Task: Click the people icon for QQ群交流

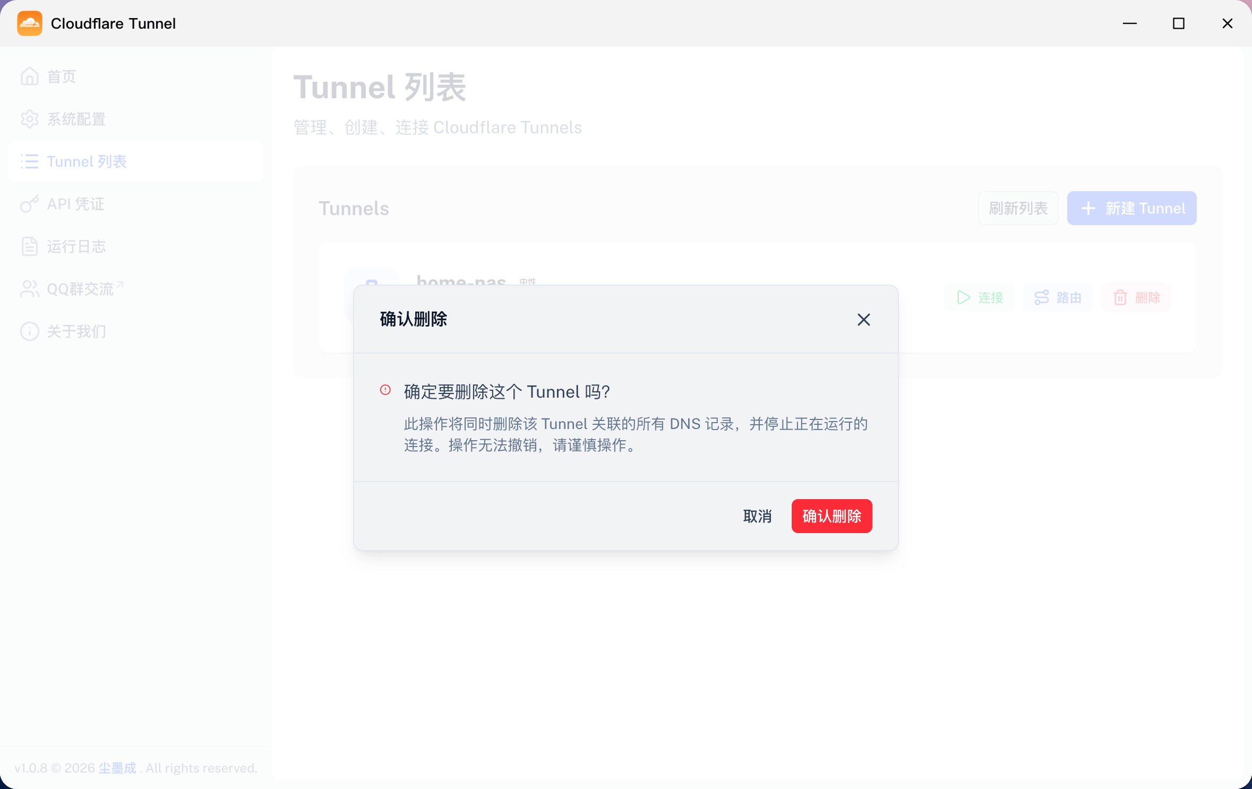Action: [30, 289]
